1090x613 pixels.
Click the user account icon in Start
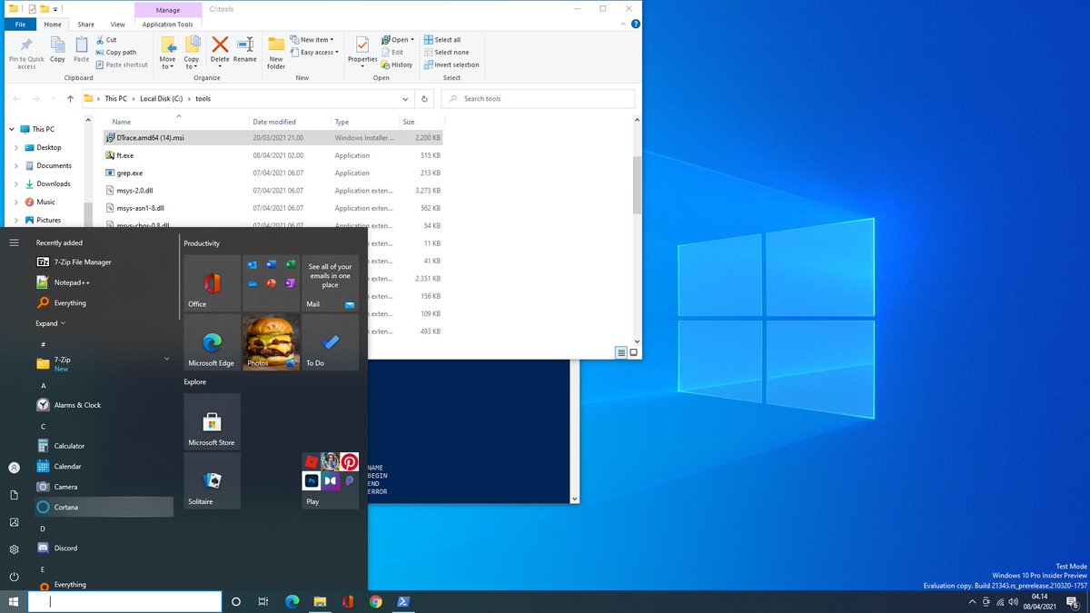click(14, 468)
